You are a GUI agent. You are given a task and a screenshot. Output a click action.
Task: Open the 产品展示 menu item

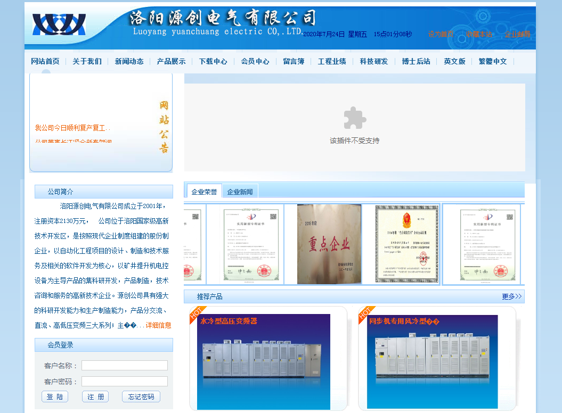(171, 61)
